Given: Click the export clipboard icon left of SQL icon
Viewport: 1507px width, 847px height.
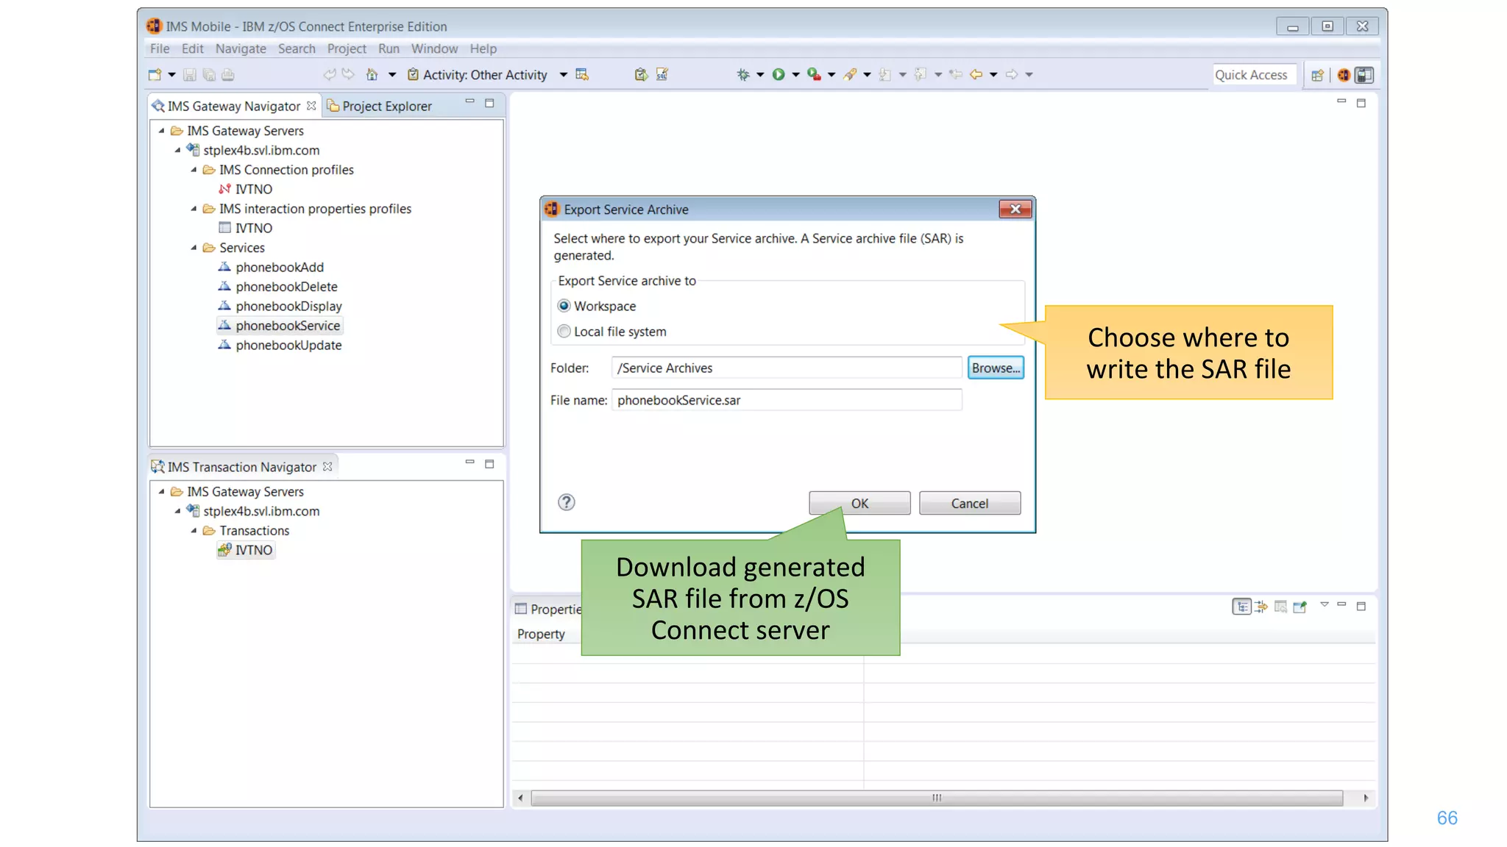Looking at the screenshot, I should click(641, 74).
